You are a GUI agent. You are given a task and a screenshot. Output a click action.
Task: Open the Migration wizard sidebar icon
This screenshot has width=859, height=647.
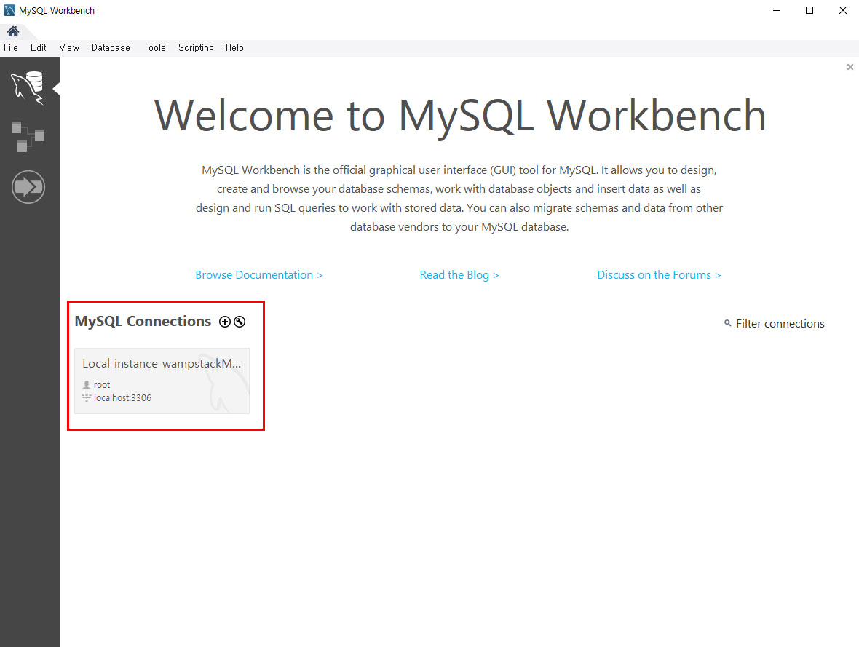coord(28,187)
